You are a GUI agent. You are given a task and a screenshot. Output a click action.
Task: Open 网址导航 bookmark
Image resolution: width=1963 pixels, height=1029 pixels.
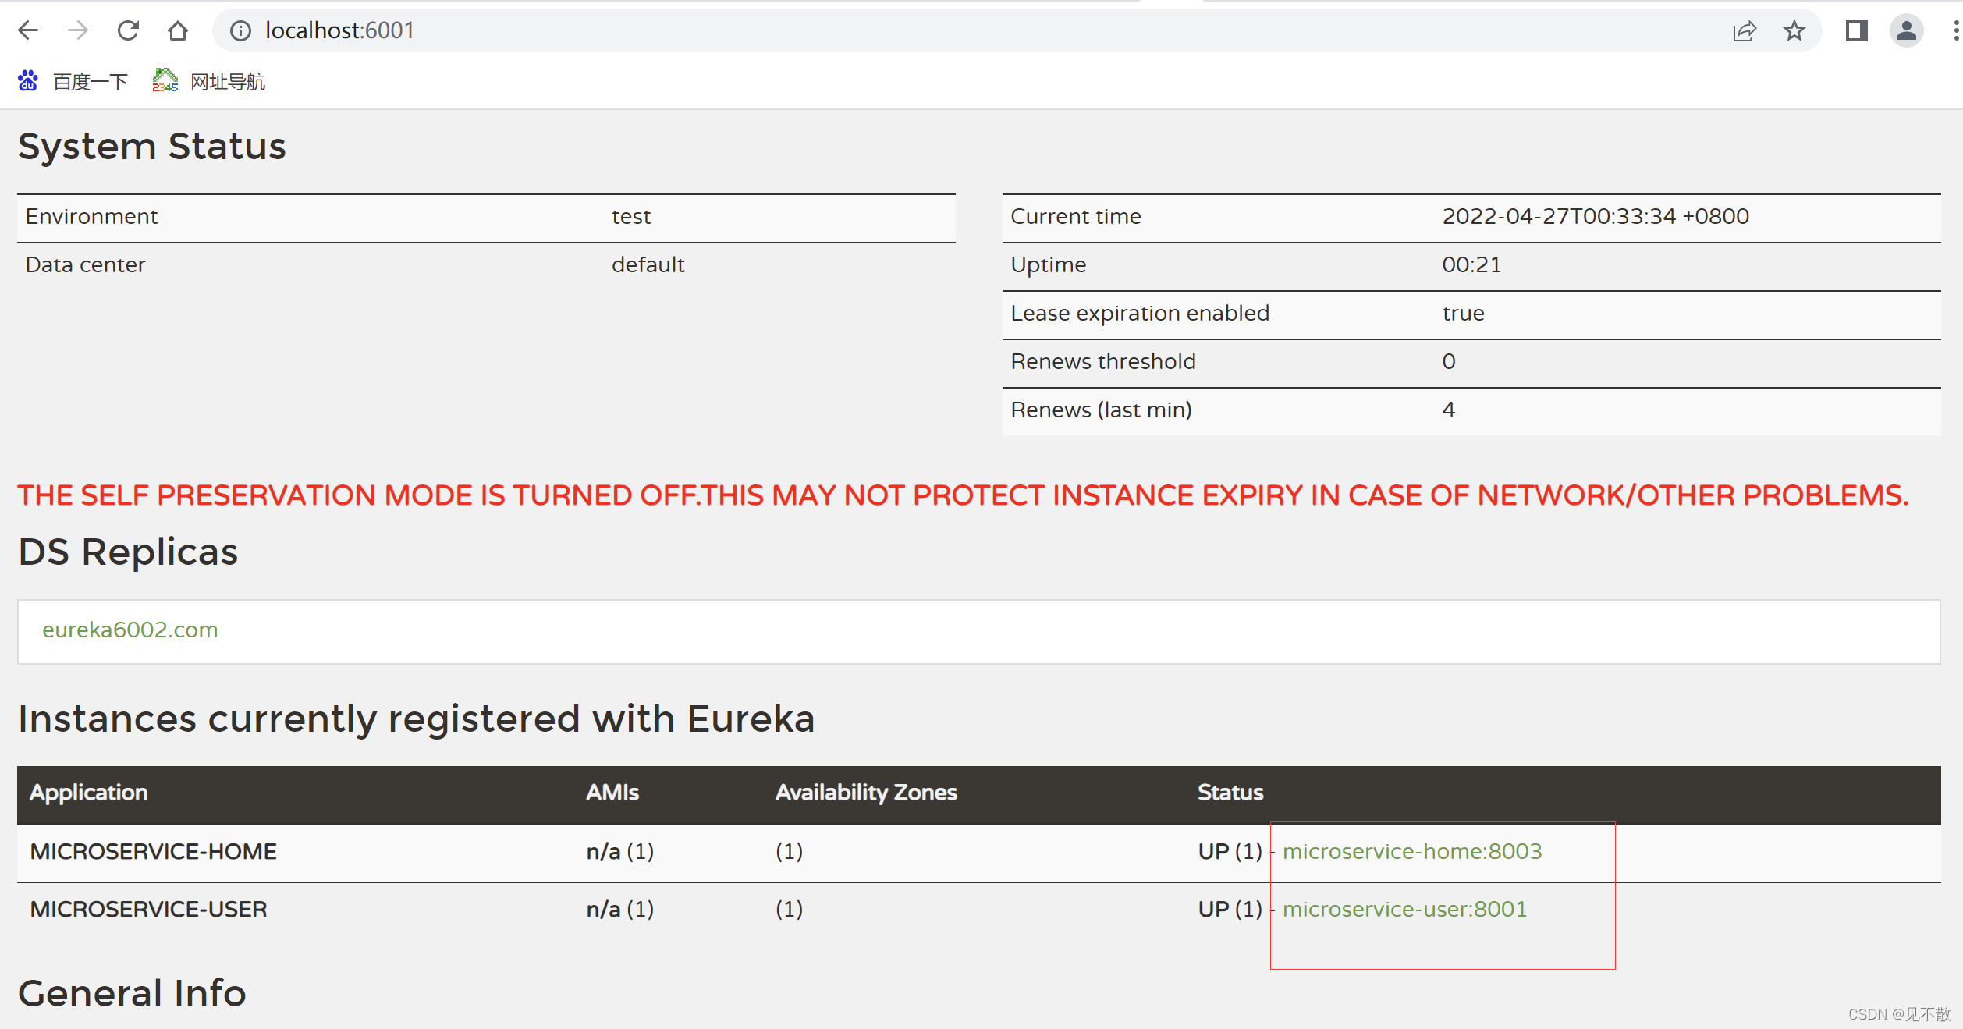(x=209, y=81)
